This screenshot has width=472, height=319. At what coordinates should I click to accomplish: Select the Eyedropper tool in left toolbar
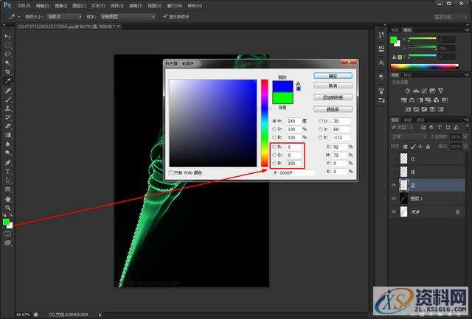pyautogui.click(x=7, y=81)
